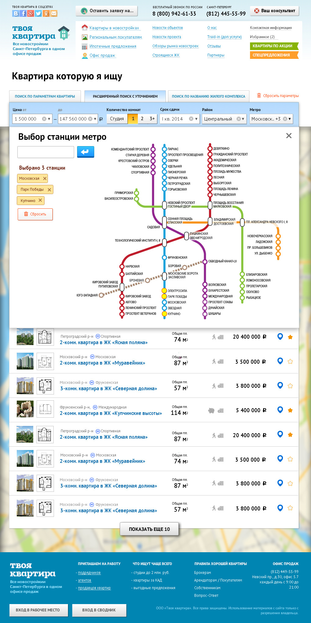Switch to Поиск по названию жилого комплекса tab
The height and width of the screenshot is (623, 311).
tap(209, 96)
